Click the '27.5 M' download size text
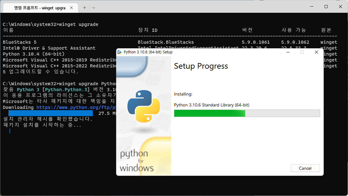Screen dimensions: 348x196 pyautogui.click(x=107, y=113)
